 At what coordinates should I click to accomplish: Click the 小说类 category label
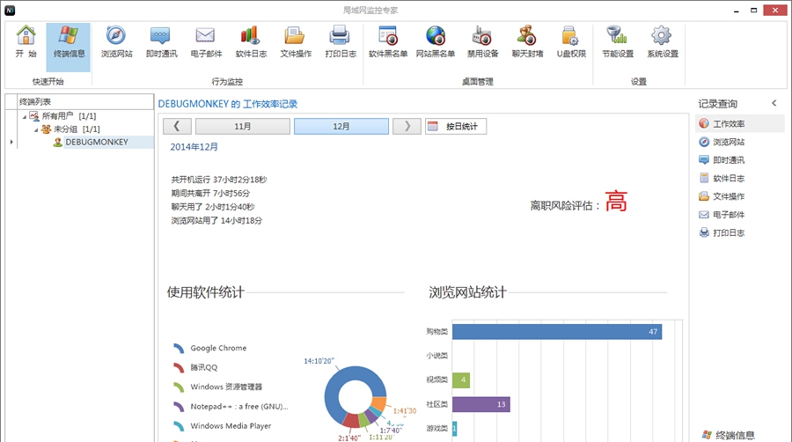point(436,356)
